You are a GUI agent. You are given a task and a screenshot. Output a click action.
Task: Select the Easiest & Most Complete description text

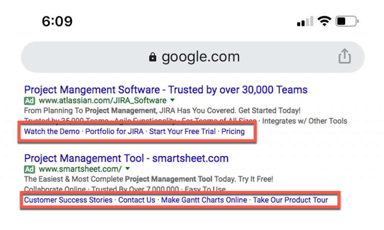pos(148,179)
